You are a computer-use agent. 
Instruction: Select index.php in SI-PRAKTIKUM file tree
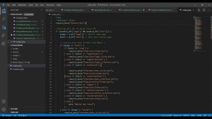pyautogui.click(x=17, y=66)
